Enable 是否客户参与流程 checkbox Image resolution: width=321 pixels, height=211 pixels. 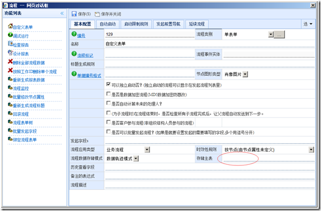tap(109, 122)
